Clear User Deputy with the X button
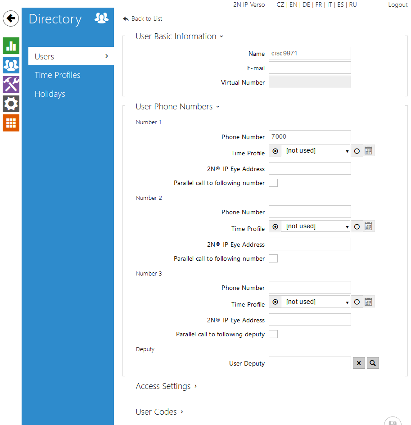 (359, 363)
